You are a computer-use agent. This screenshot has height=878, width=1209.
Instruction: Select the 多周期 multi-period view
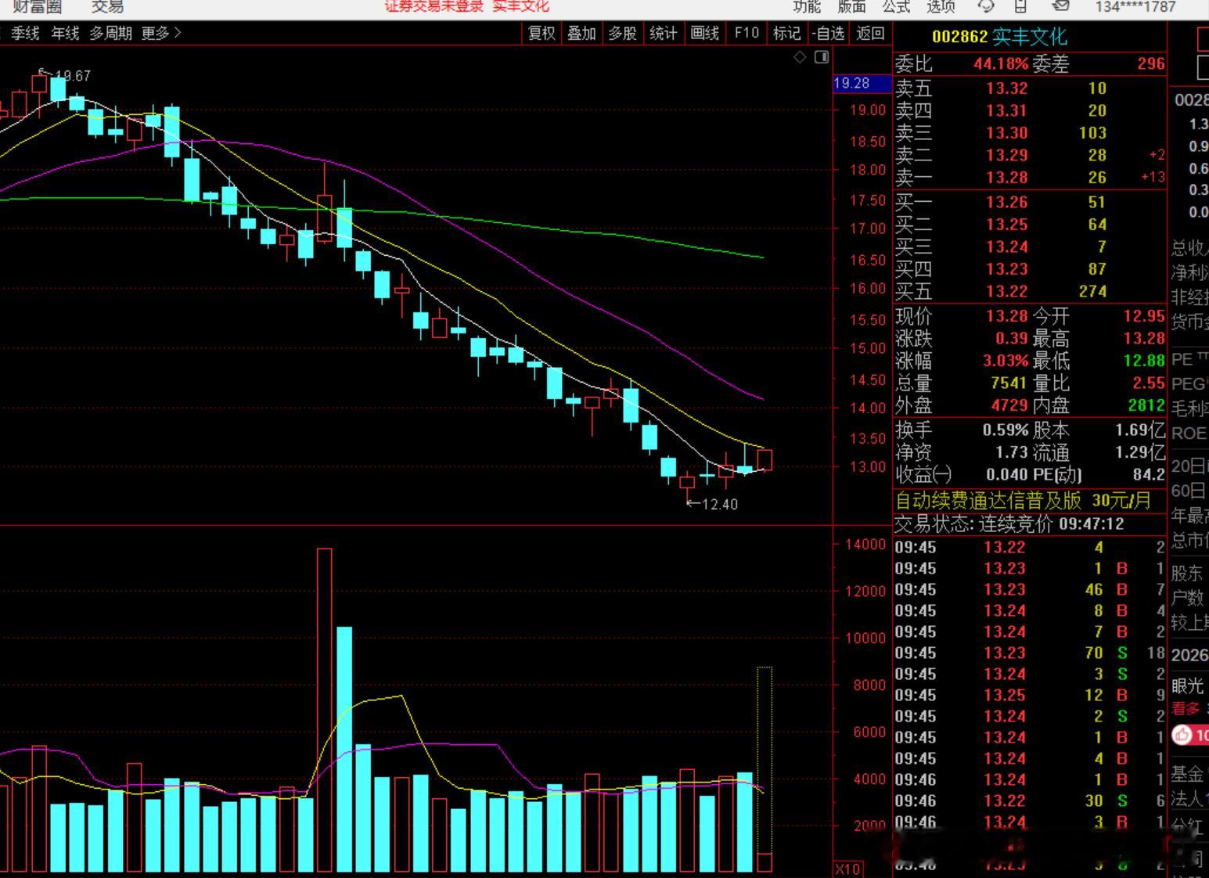point(110,34)
